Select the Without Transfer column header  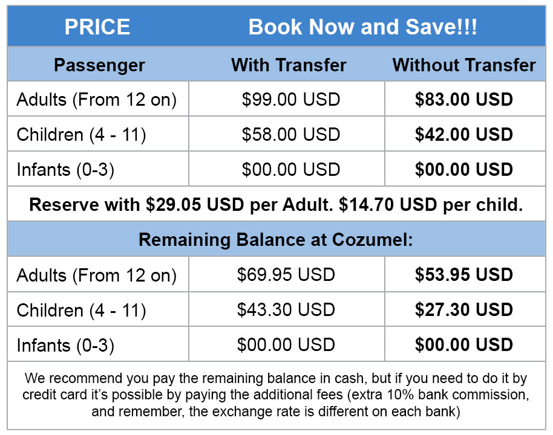pyautogui.click(x=464, y=65)
